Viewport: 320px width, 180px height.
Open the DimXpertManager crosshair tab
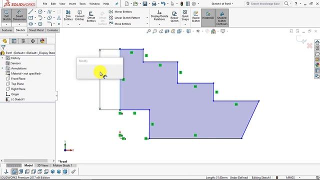pyautogui.click(x=33, y=41)
